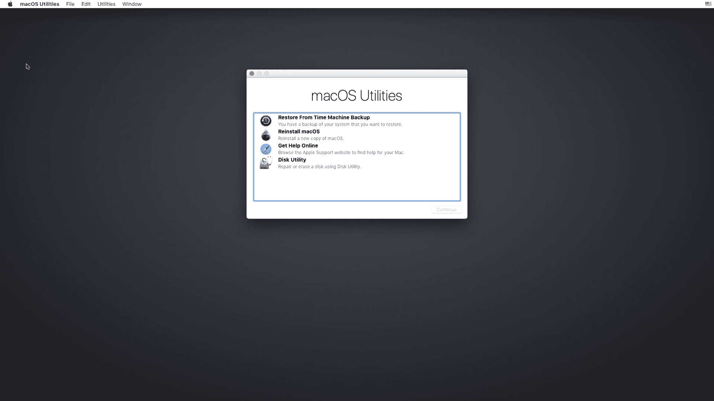Open the Apple logo menu
The height and width of the screenshot is (401, 714).
pos(10,4)
